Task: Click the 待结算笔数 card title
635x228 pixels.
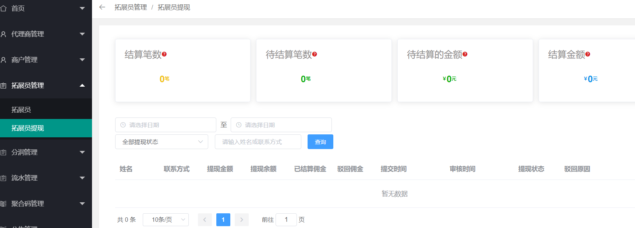Action: click(x=289, y=55)
